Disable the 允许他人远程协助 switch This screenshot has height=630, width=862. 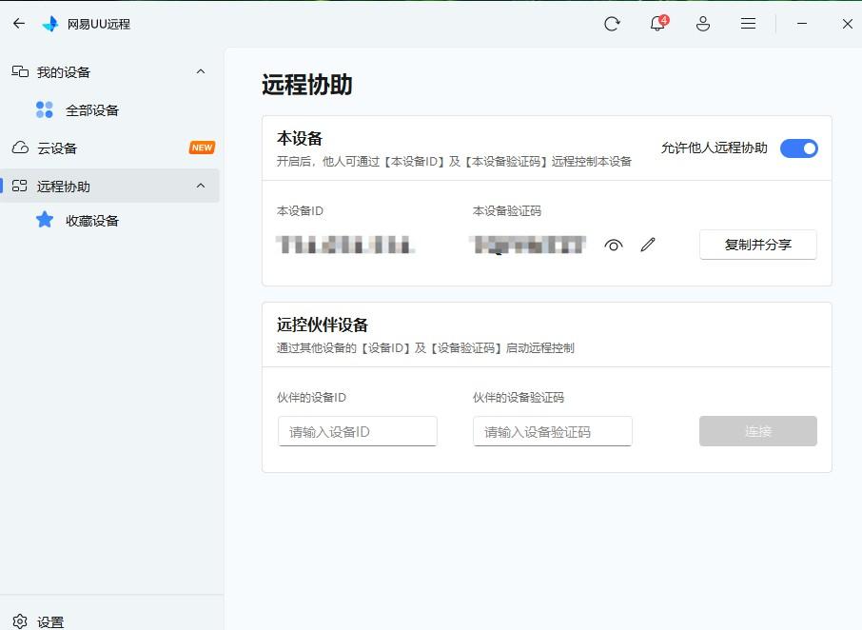pyautogui.click(x=798, y=148)
